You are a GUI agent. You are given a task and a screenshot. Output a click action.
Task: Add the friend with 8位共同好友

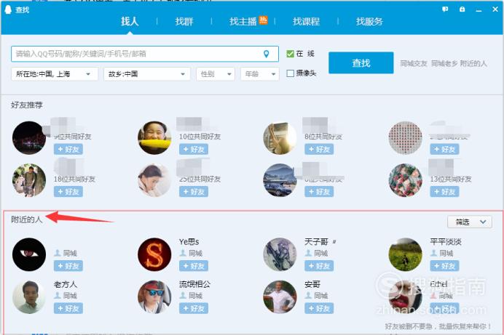coord(319,150)
